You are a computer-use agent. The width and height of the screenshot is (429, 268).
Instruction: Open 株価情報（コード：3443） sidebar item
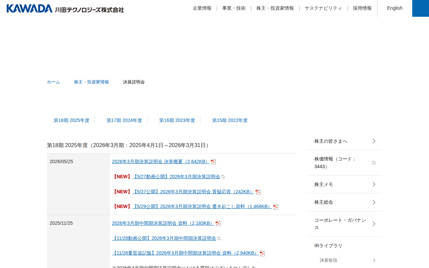(344, 163)
